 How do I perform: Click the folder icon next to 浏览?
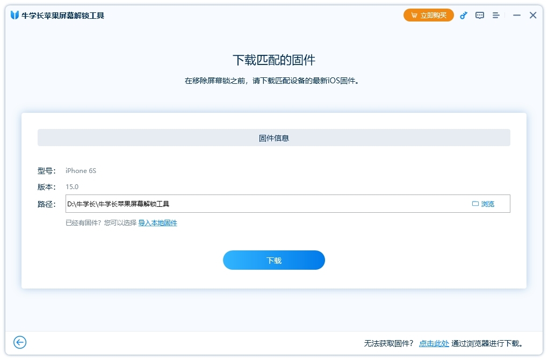(475, 203)
